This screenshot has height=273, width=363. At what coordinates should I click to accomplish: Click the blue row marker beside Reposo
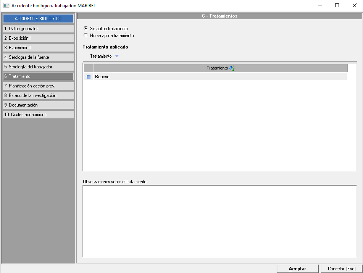[x=89, y=77]
